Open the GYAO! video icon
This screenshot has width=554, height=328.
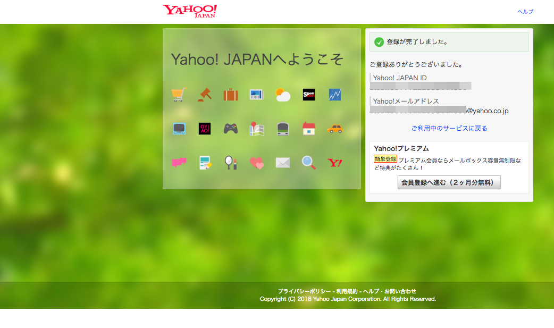pos(205,129)
